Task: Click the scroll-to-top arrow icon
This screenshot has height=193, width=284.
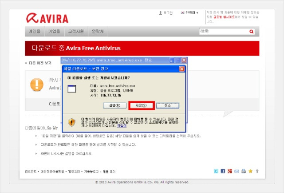Action: click(x=257, y=171)
